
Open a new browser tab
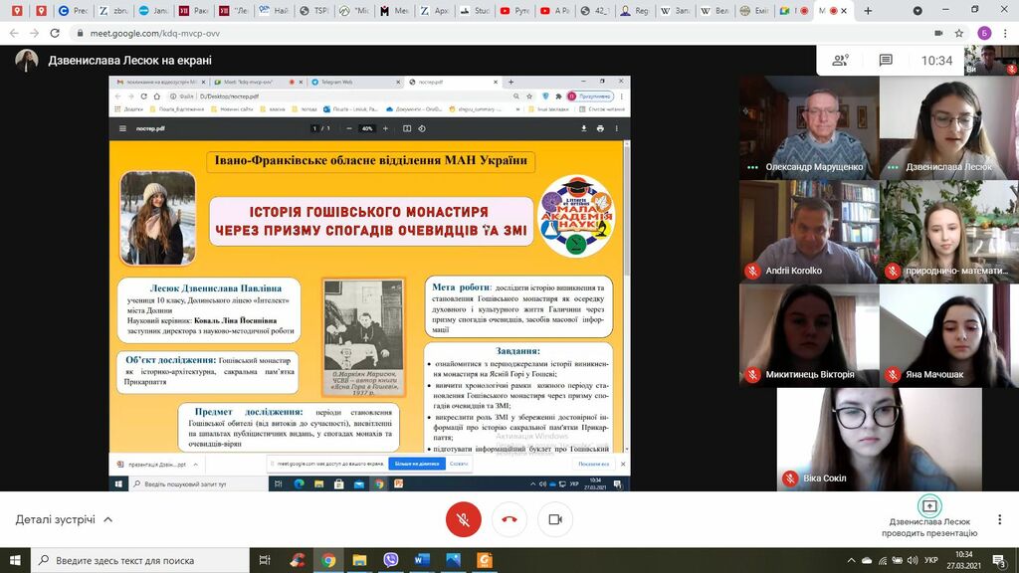click(x=868, y=11)
